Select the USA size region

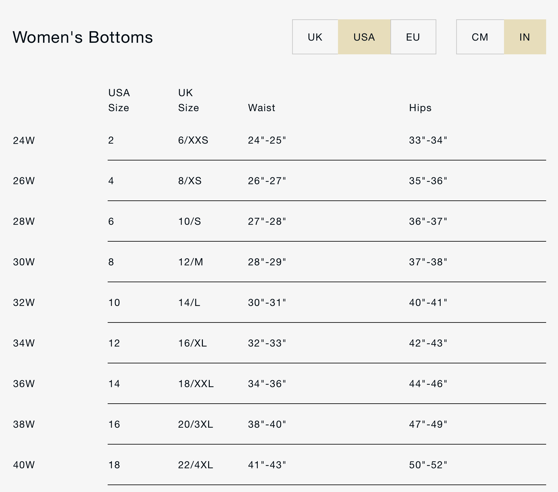364,37
